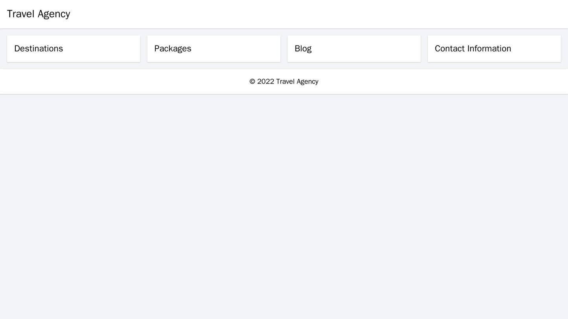Click the © 2022 Travel Agency footer text
568x319 pixels.
point(284,82)
